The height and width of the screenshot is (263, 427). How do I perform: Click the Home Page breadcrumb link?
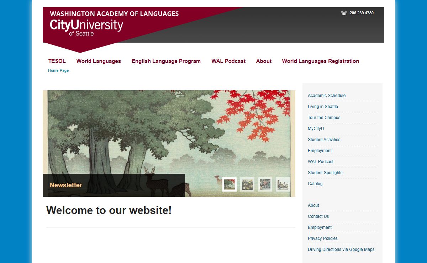[58, 70]
